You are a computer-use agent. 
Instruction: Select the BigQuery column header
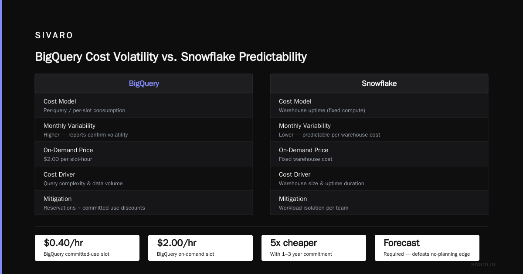(144, 84)
